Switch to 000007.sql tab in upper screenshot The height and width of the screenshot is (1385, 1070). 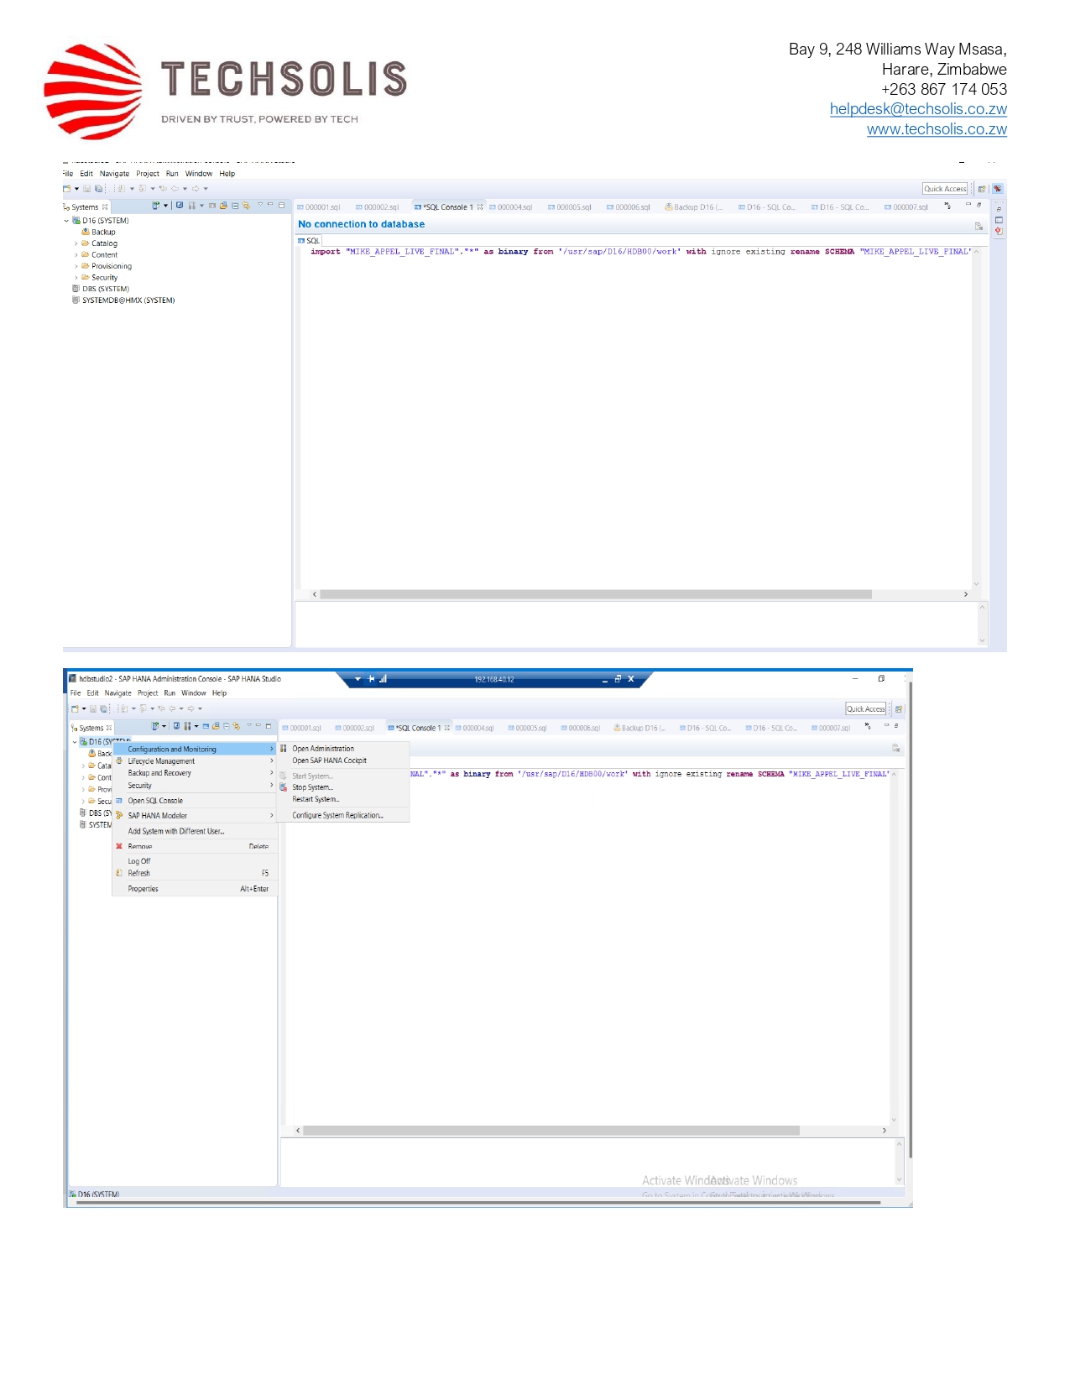(906, 207)
